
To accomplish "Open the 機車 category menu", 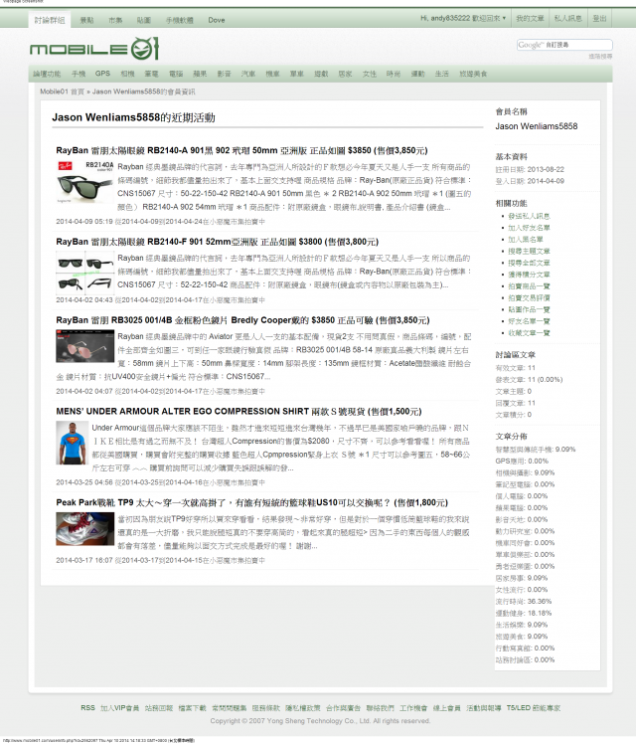I will (272, 74).
